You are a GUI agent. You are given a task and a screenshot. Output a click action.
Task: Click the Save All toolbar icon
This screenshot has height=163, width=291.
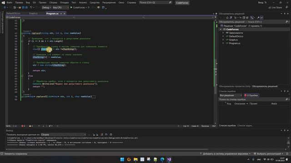click(26, 7)
